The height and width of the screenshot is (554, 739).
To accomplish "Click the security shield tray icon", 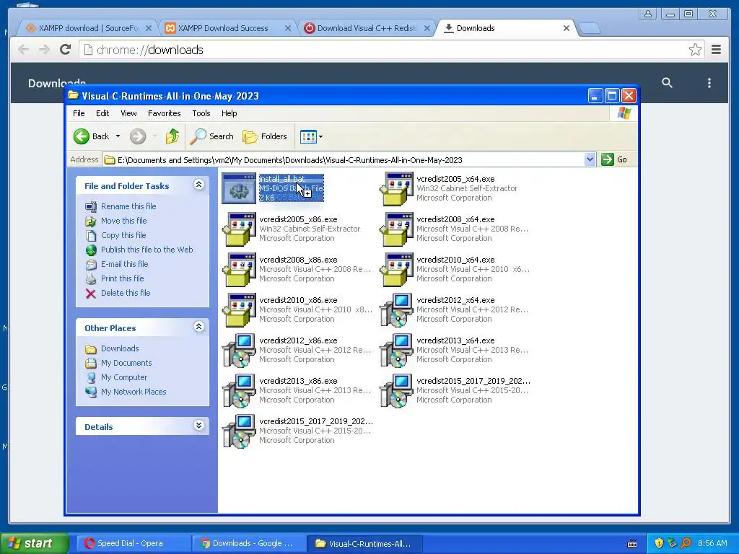I will [659, 543].
